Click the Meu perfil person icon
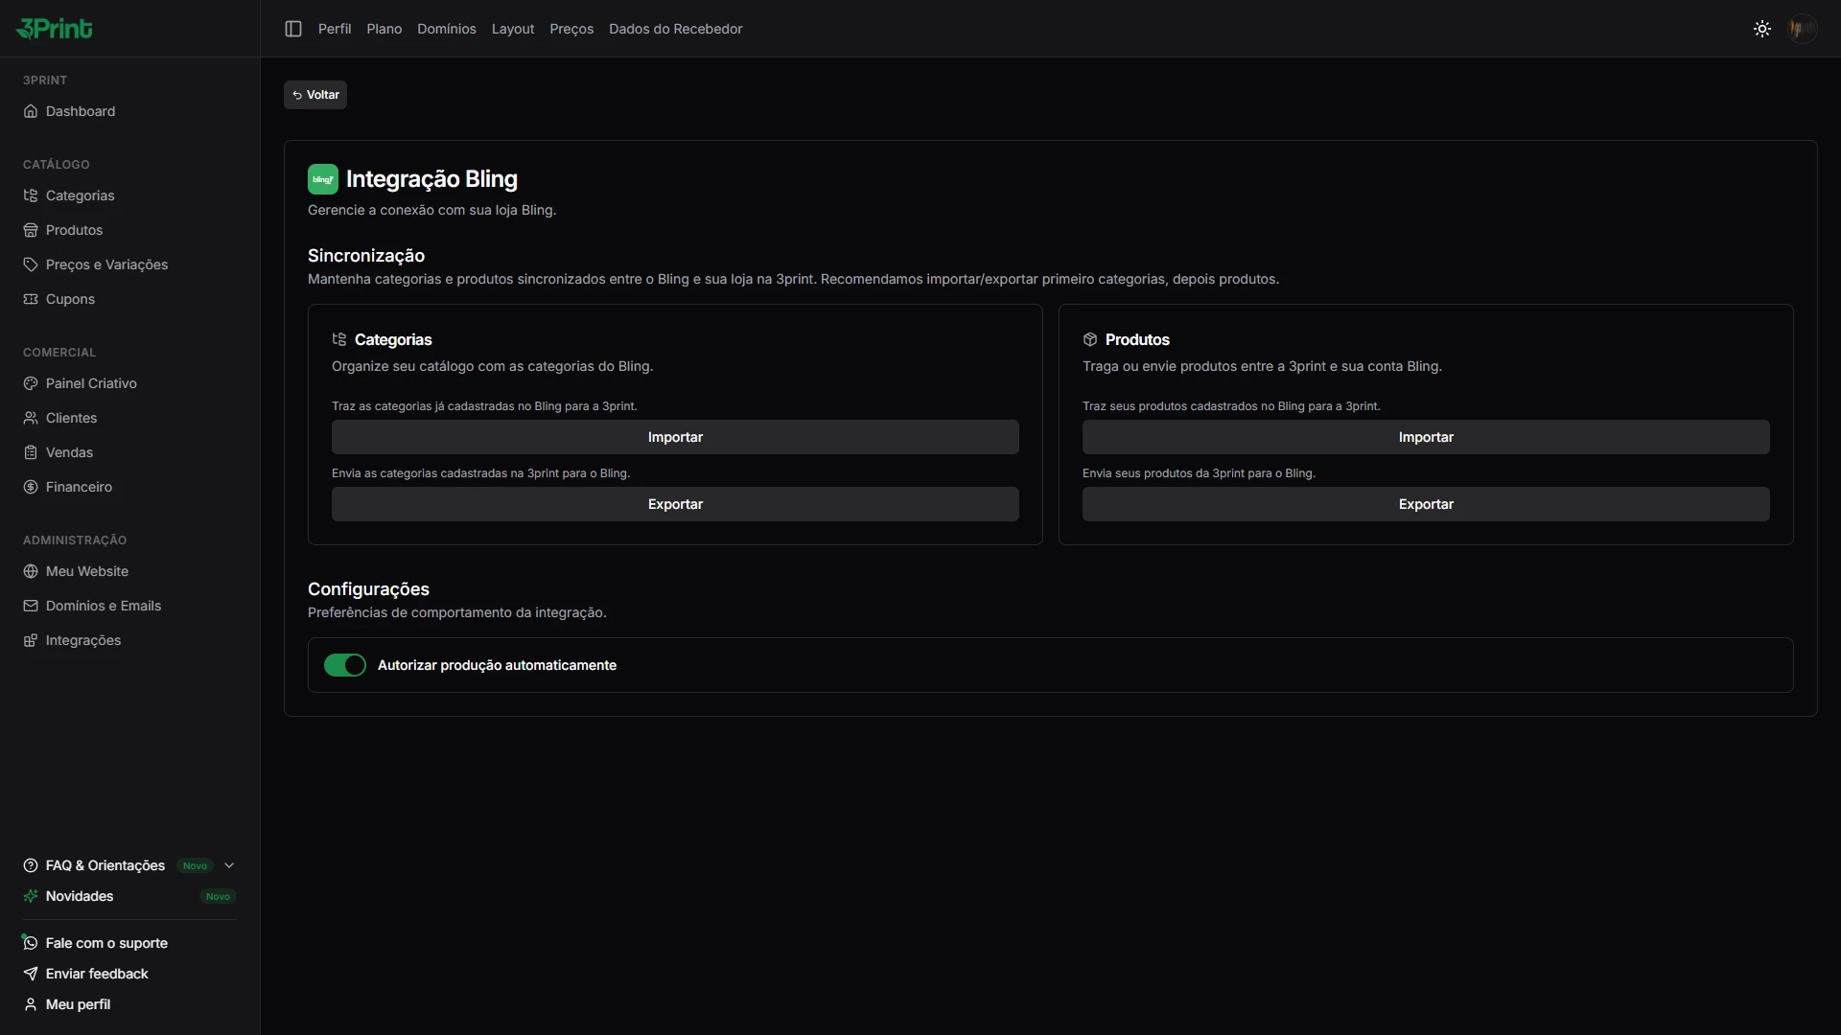 31,1004
